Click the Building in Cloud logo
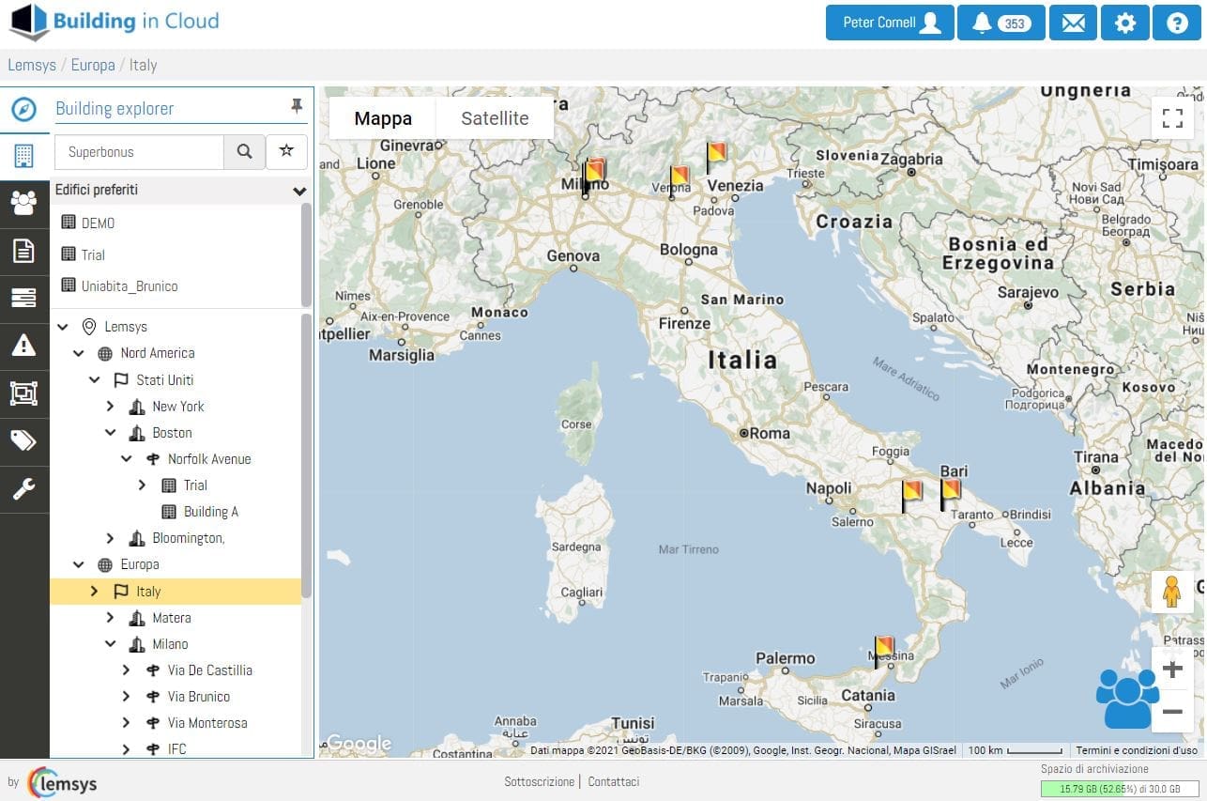Screen dimensions: 1207x801 click(x=114, y=23)
